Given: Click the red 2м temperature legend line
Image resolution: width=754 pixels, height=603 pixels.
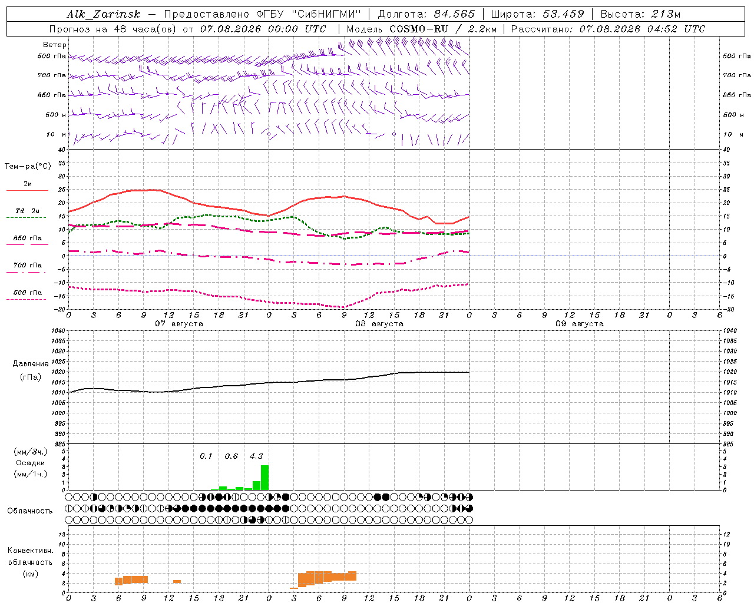Looking at the screenshot, I should pos(27,190).
